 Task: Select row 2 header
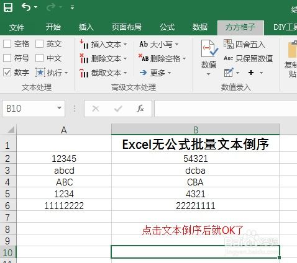(x=7, y=158)
